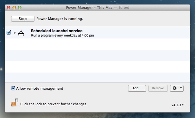Click the Stop button
195x118 pixels.
[23, 19]
